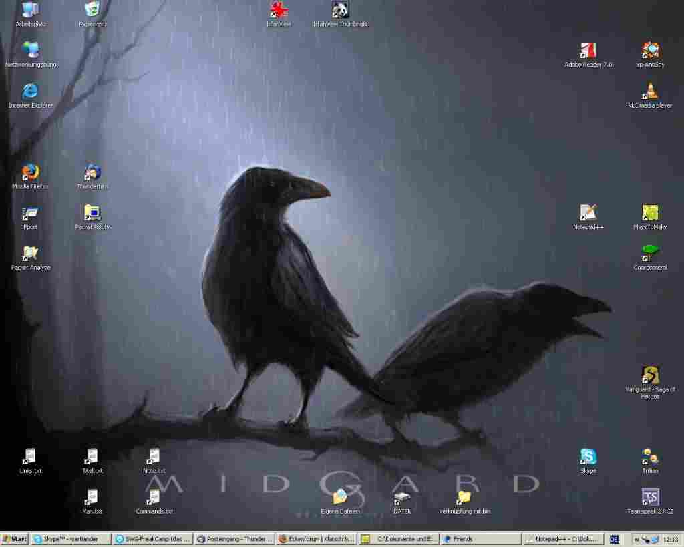Select the Thunderbird desktop shortcut
The image size is (684, 547).
tap(92, 173)
